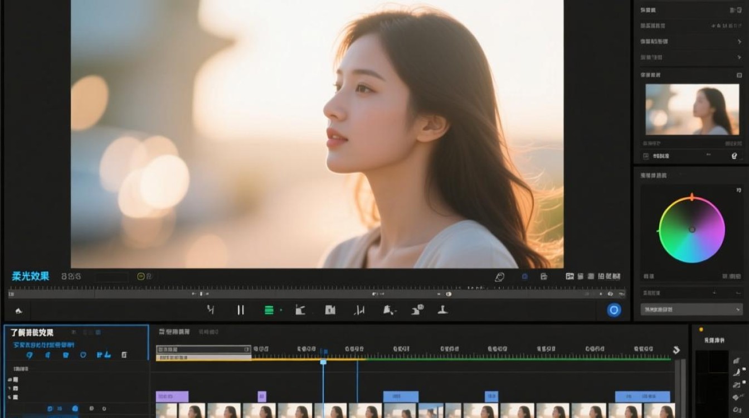Select the second tab above the timeline ruler

208,332
